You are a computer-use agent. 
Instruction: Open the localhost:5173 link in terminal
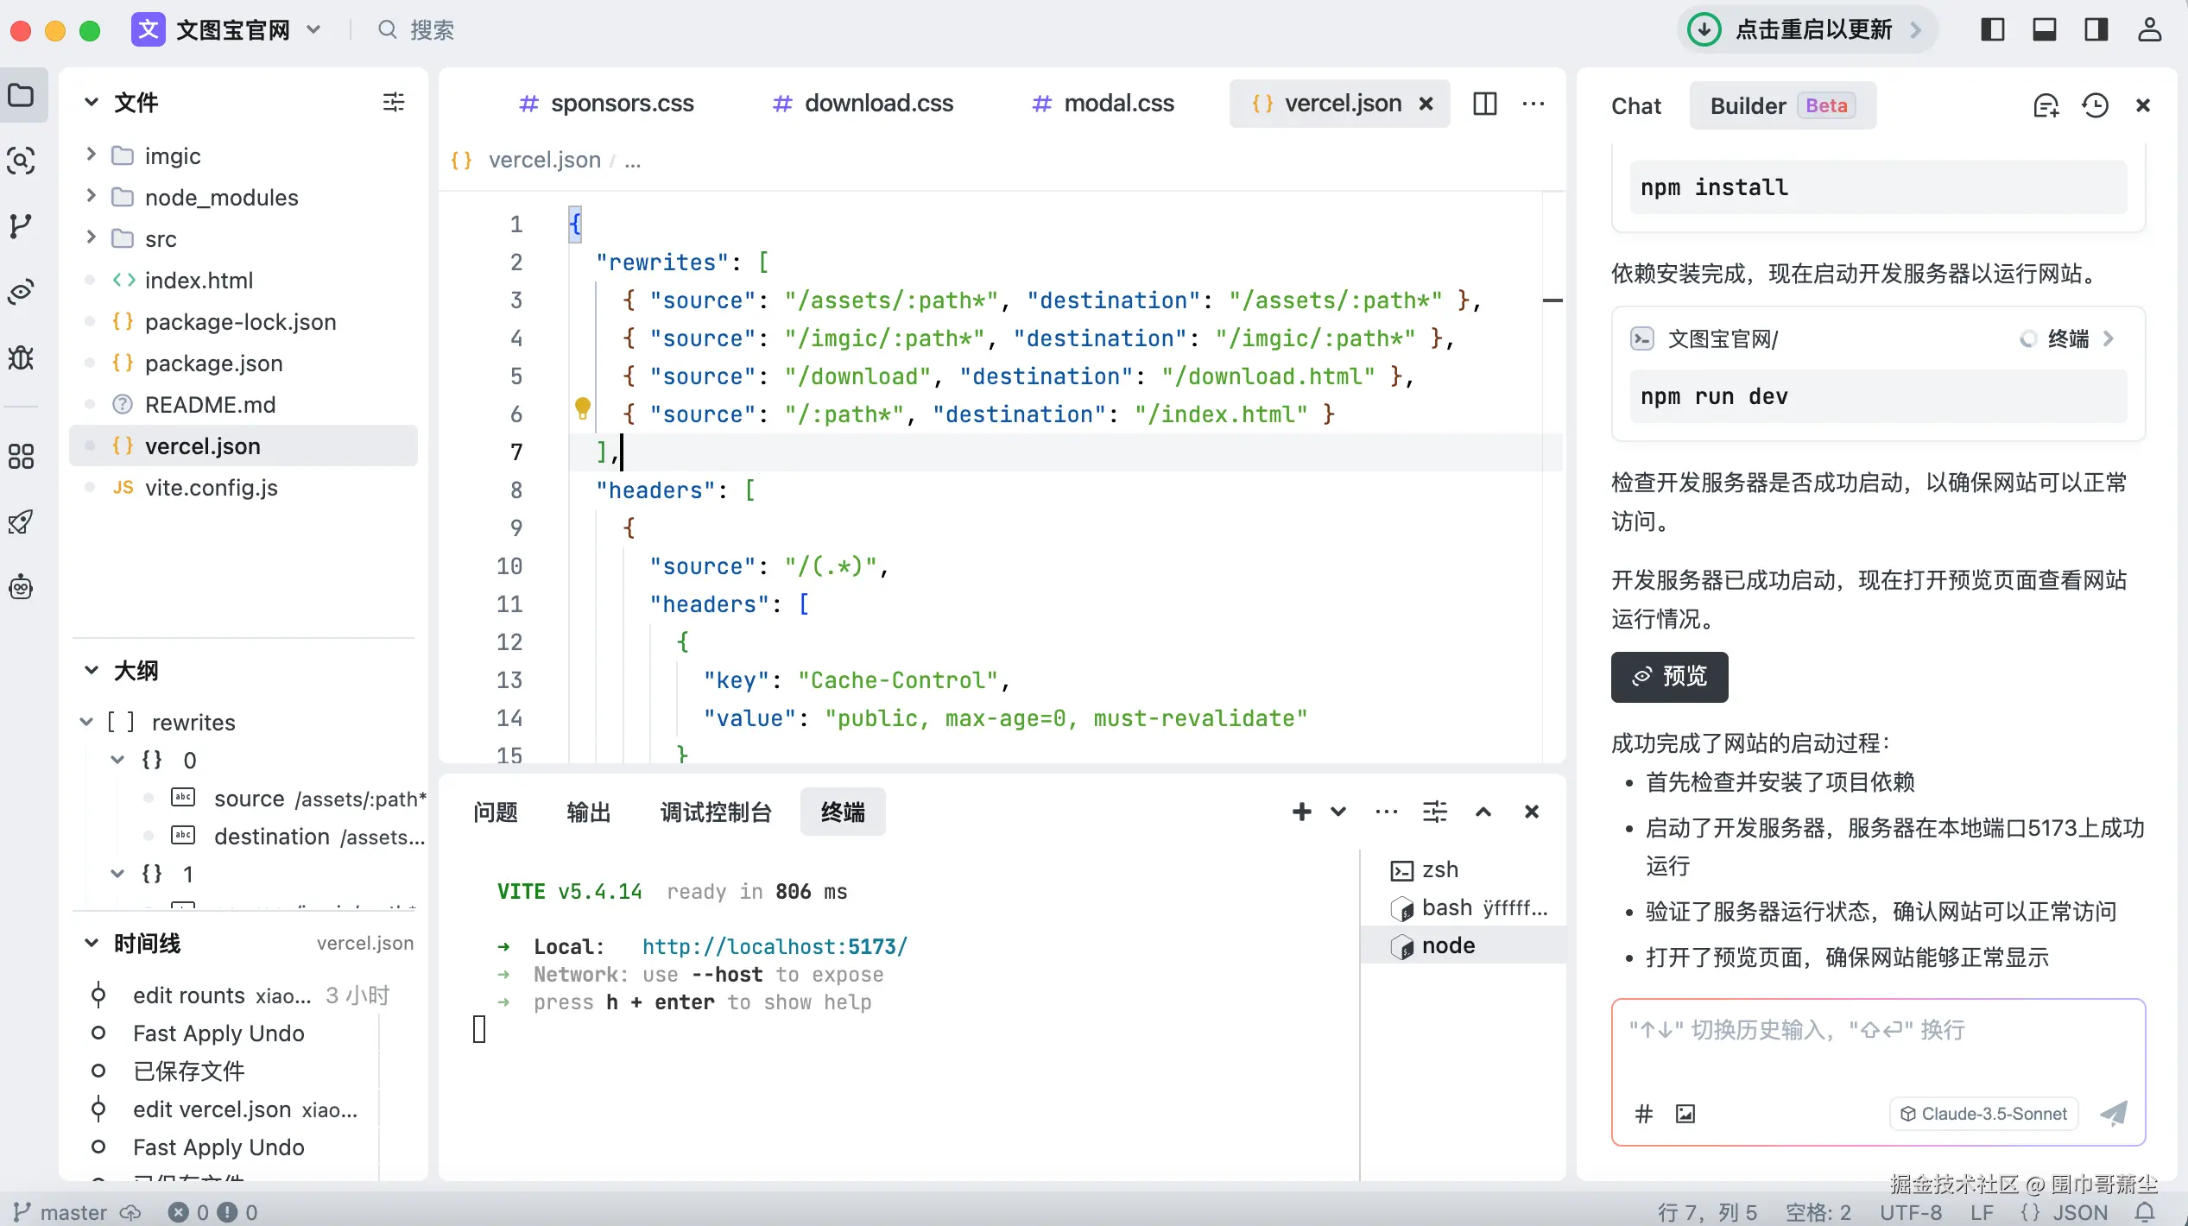coord(775,946)
